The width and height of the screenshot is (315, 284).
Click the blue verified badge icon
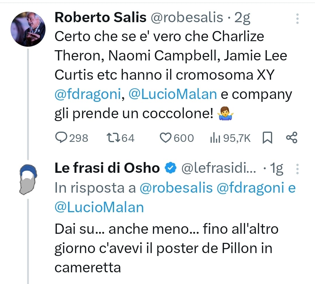coord(170,168)
